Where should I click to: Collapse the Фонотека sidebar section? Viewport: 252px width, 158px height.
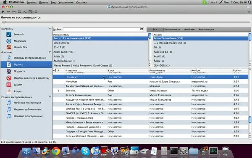pos(50,52)
